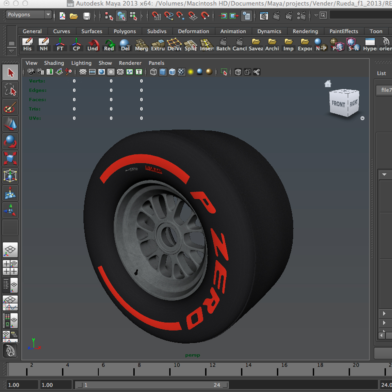Open the Polygons menu set dropdown

(x=29, y=15)
